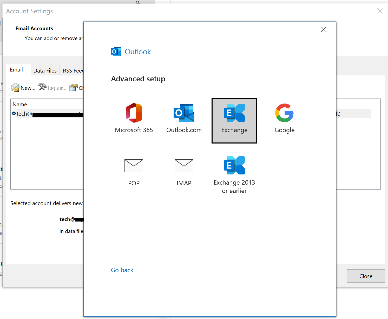This screenshot has height=319, width=388.
Task: Switch to the Data Files tab
Action: pos(45,70)
